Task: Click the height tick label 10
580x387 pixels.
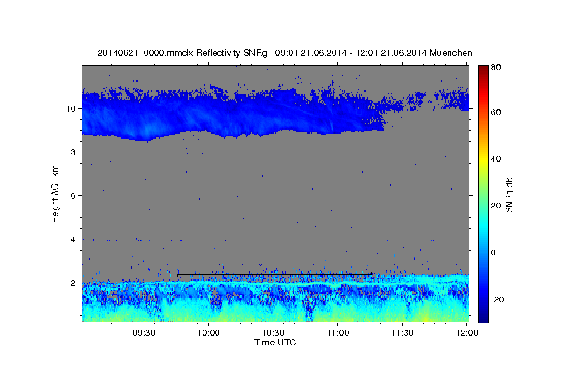Action: tap(71, 108)
